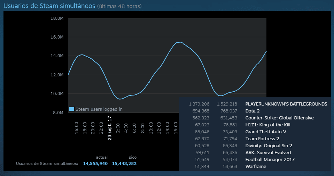The width and height of the screenshot is (334, 176).
Task: Click the 'Usuarios de Steam simultáneos:' row label
Action: [47, 164]
